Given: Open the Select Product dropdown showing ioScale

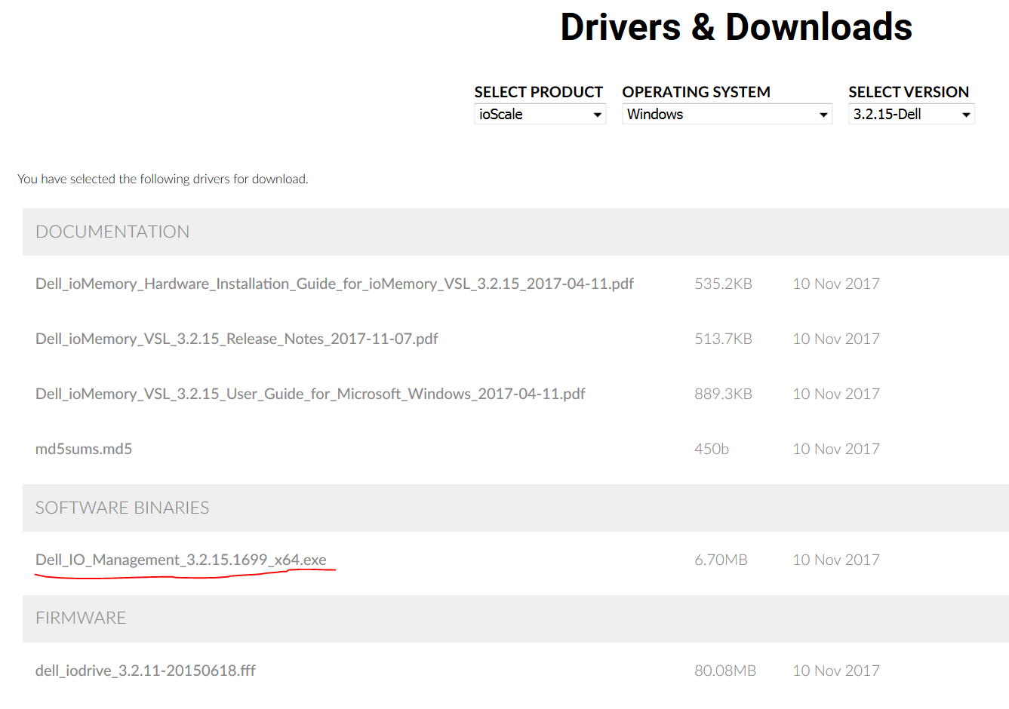Looking at the screenshot, I should (540, 115).
